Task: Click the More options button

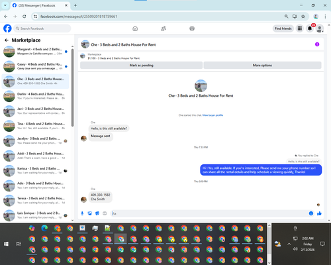Action: [262, 66]
